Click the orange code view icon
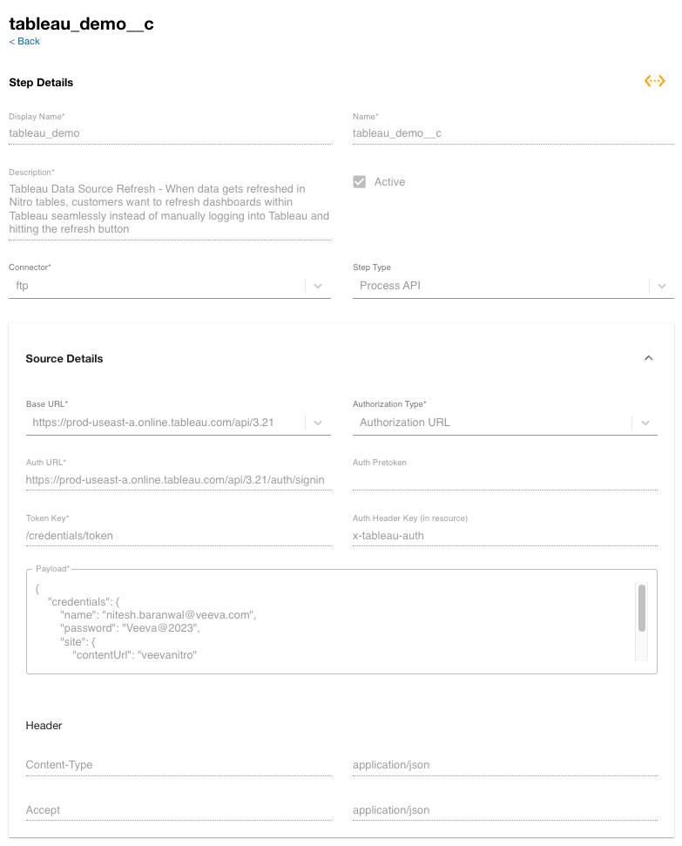The width and height of the screenshot is (682, 846). (x=655, y=81)
